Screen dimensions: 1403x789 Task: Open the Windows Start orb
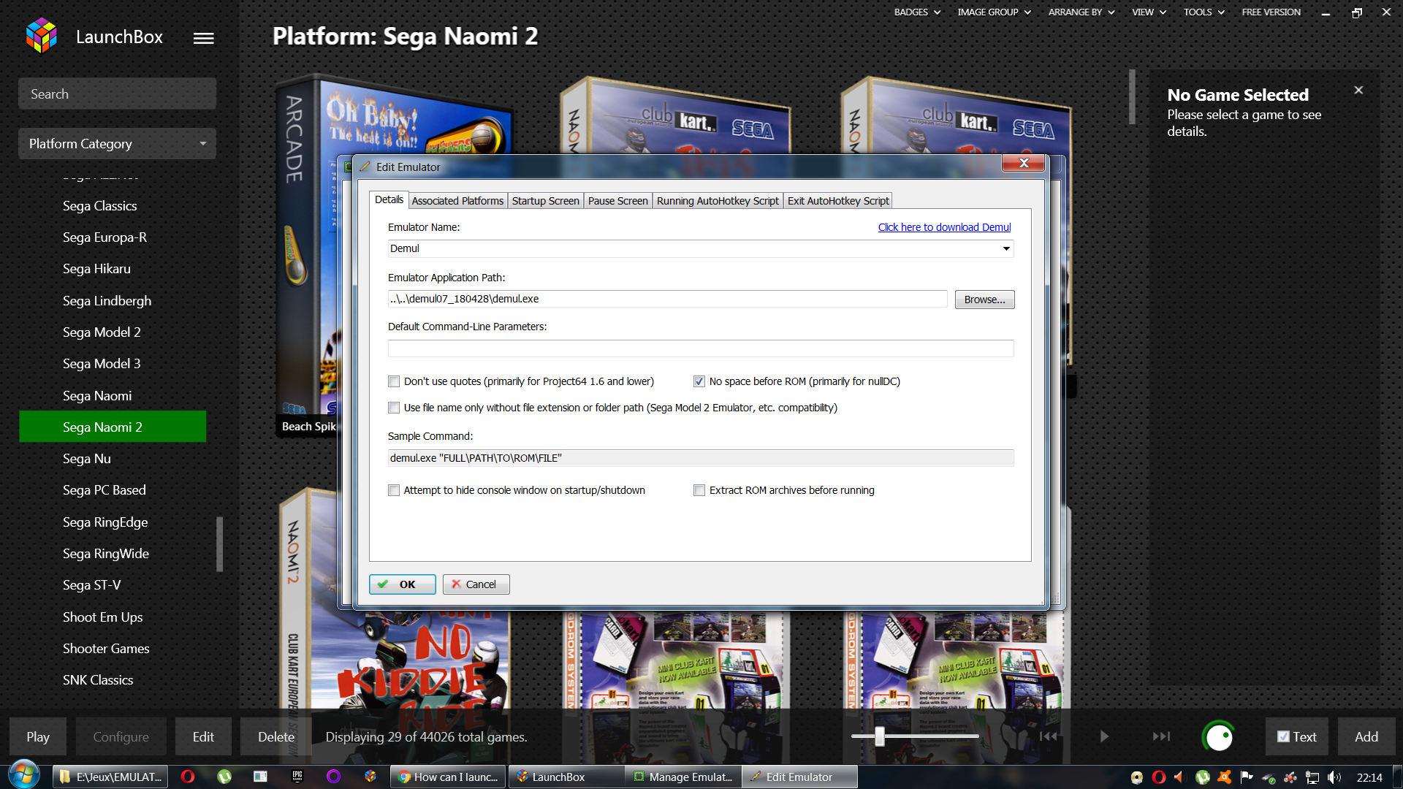pos(23,776)
